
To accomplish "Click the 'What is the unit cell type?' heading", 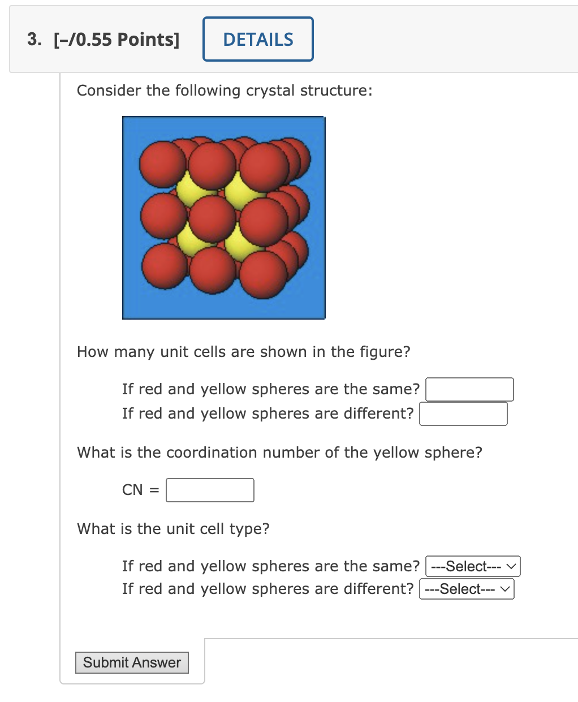I will pyautogui.click(x=174, y=529).
